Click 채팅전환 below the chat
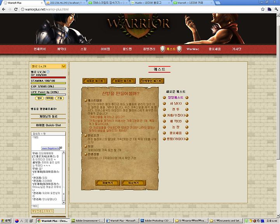 (37, 211)
